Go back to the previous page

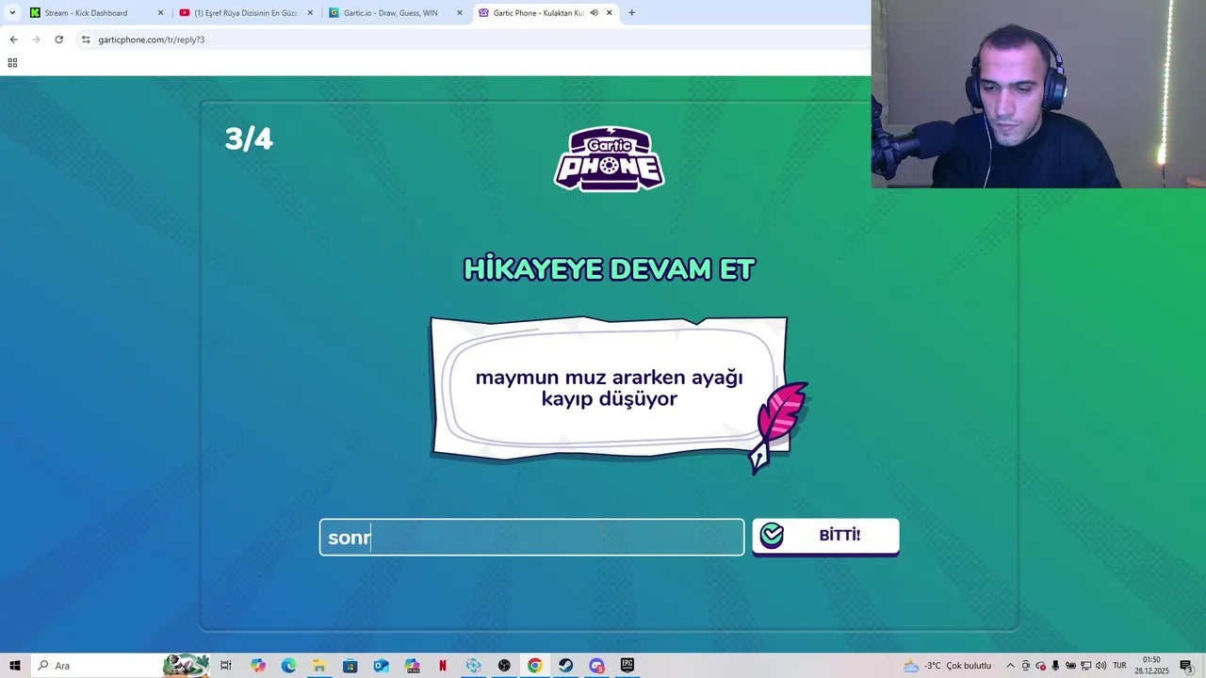click(x=13, y=40)
